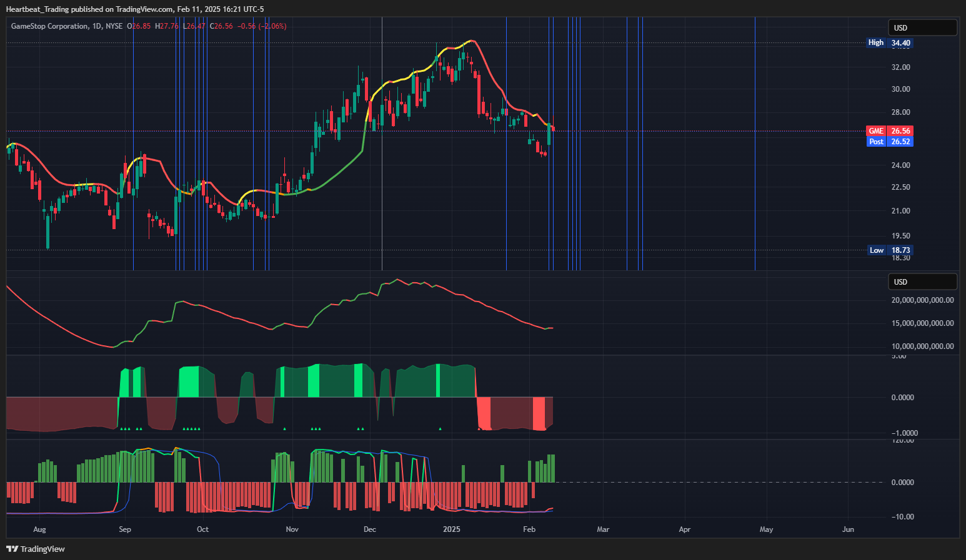Click the low value L26.47 in the legend

click(x=194, y=26)
